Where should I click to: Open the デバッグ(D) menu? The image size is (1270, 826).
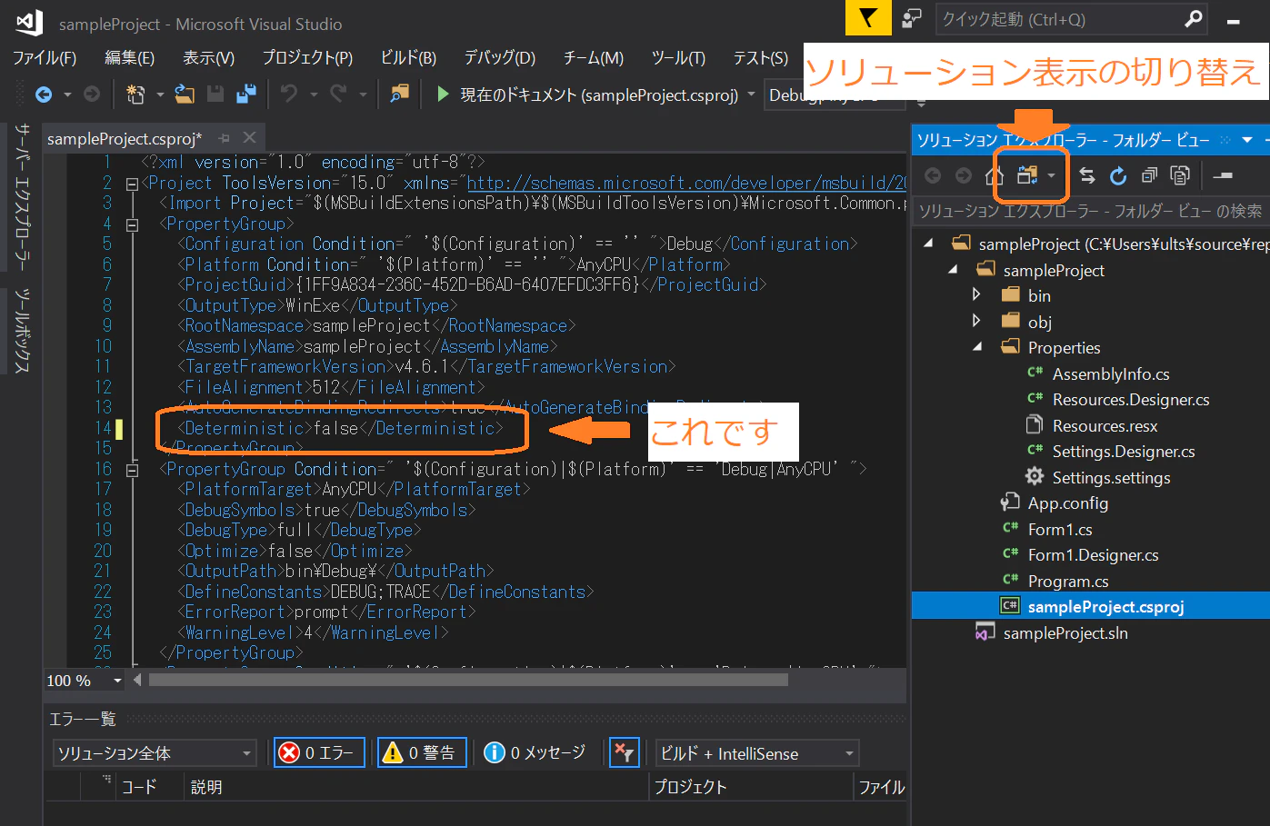click(x=499, y=58)
